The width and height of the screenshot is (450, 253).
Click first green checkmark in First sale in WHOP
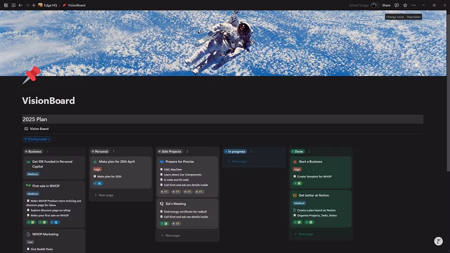pyautogui.click(x=32, y=222)
